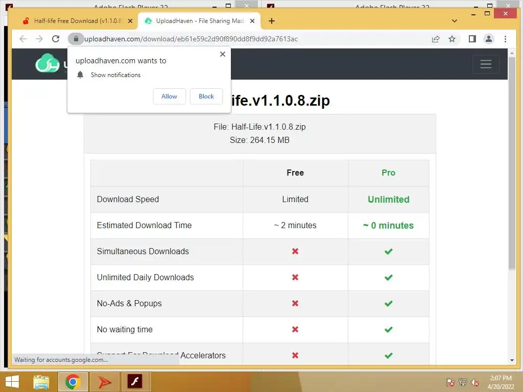Click the scrollbar up arrow
This screenshot has width=523, height=392.
(x=512, y=53)
